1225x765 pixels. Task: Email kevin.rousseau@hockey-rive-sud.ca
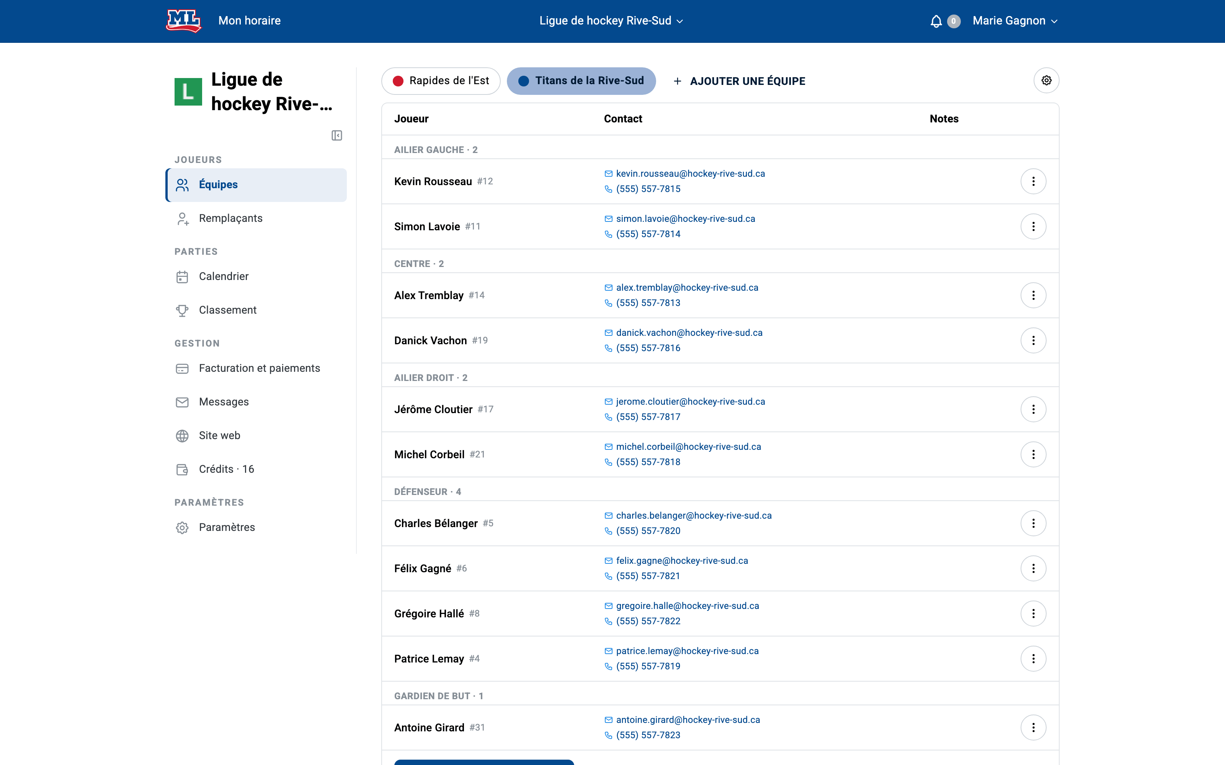[x=691, y=174]
